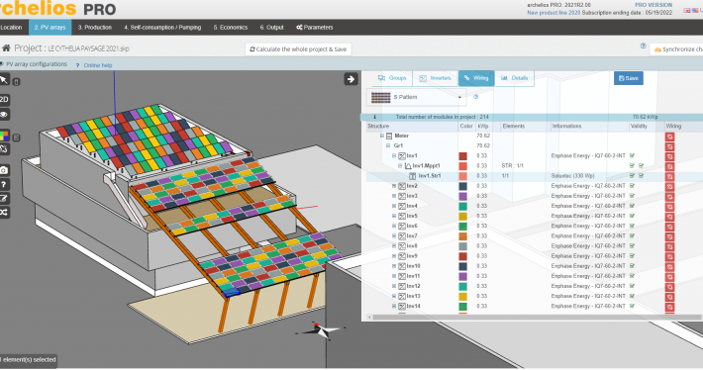Collapse the Gr1 tree node

388,145
